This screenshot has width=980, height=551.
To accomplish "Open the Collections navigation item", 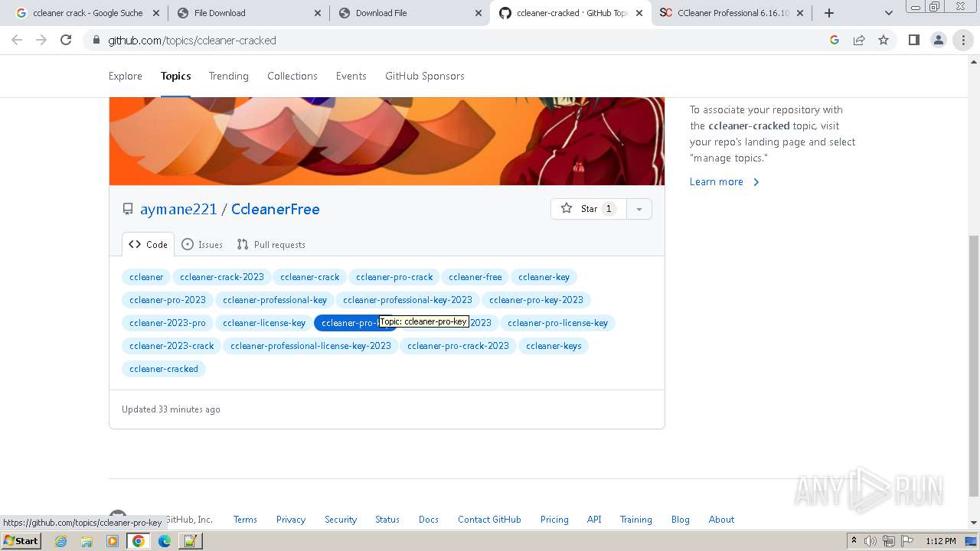I will pyautogui.click(x=292, y=76).
